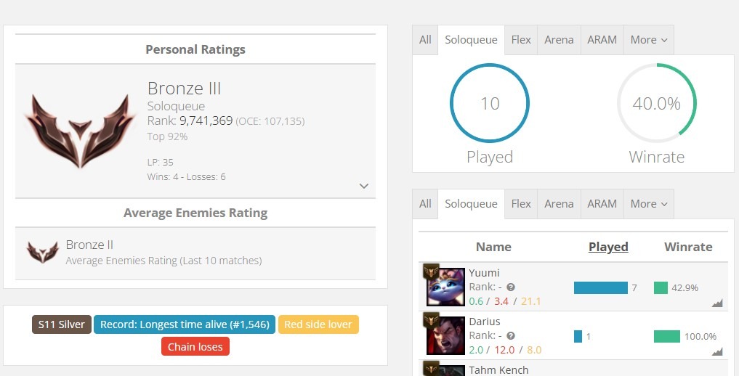The height and width of the screenshot is (376, 739).
Task: Select All tab in winrate panel
Action: pos(425,40)
